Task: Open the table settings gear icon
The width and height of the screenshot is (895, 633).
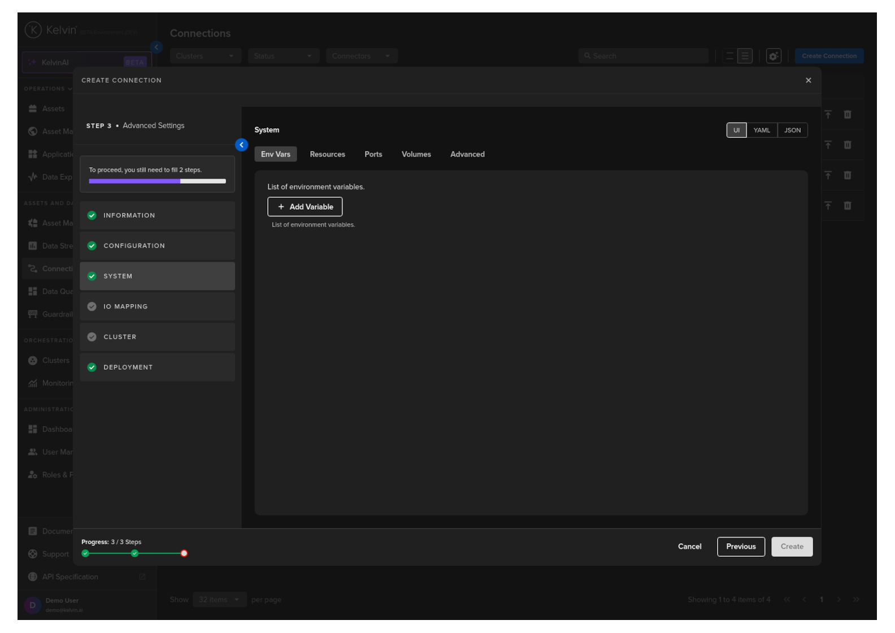Action: [x=774, y=56]
